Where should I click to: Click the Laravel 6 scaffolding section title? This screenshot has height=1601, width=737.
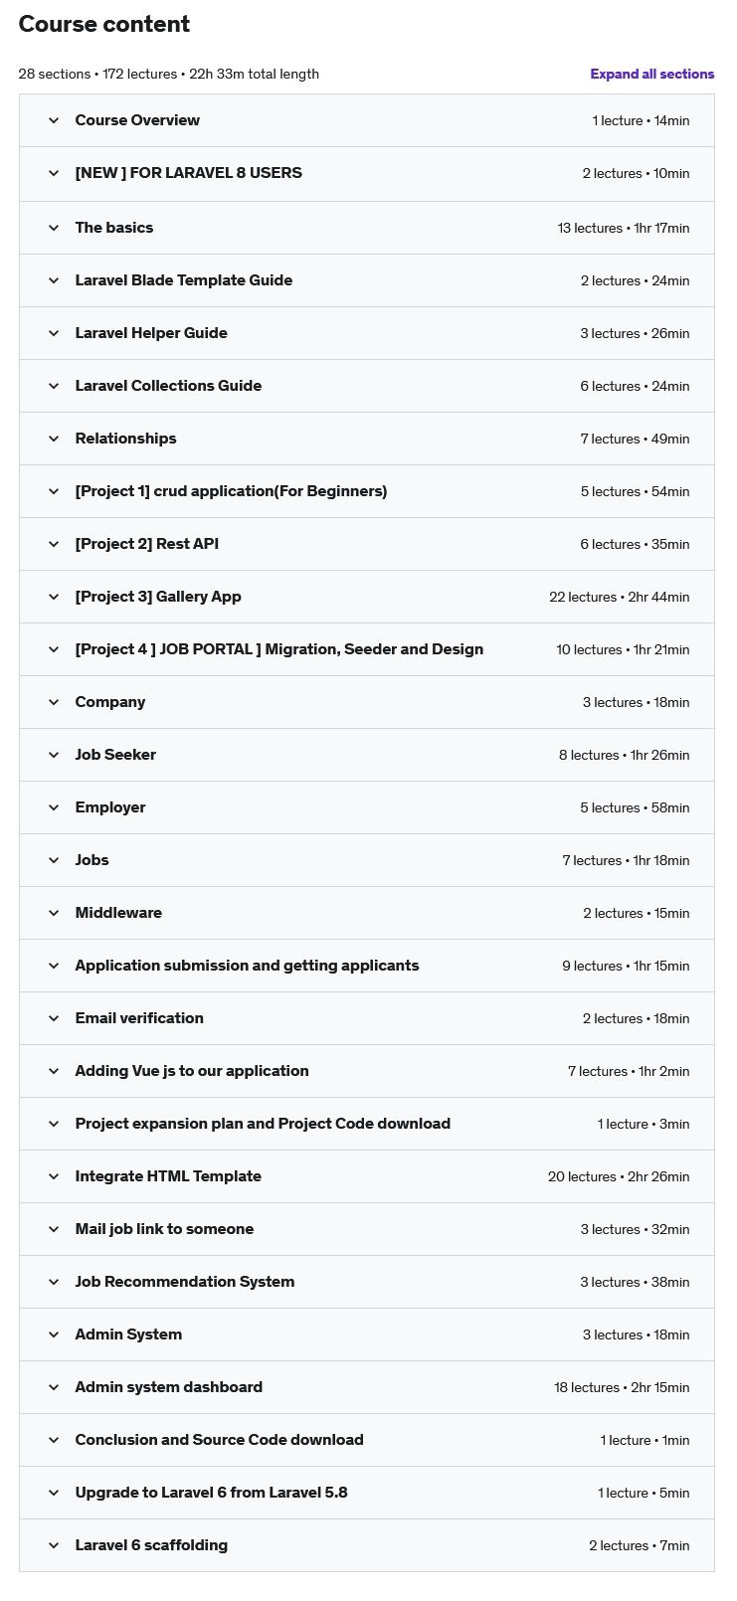click(x=151, y=1545)
